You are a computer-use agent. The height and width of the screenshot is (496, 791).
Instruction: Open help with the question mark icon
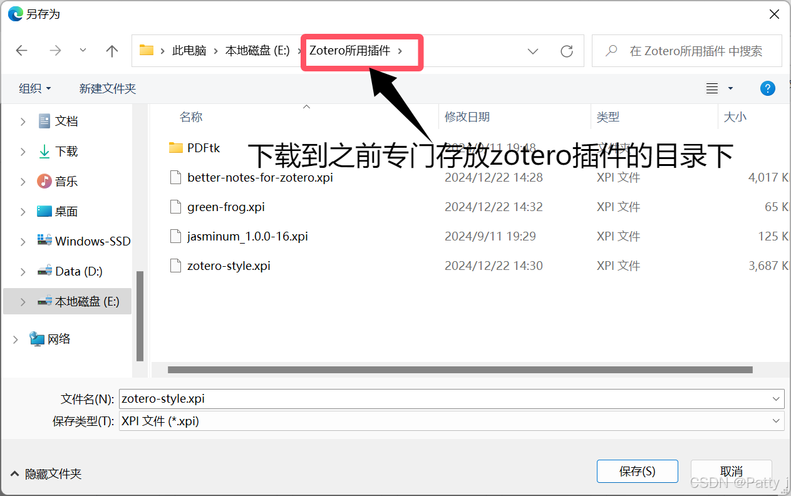[768, 88]
